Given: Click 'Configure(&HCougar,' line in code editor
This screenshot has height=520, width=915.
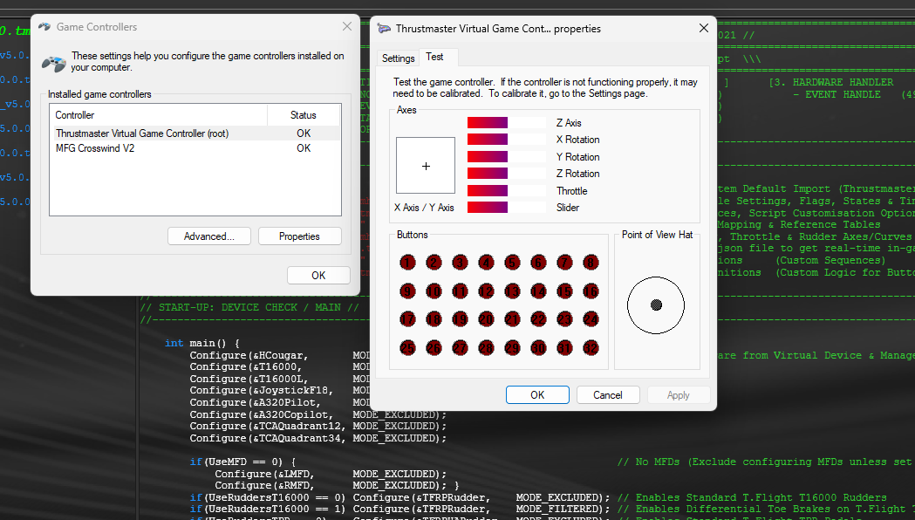Looking at the screenshot, I should pos(249,355).
